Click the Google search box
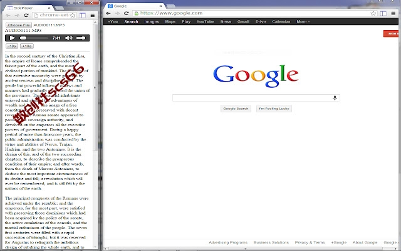 pos(256,98)
